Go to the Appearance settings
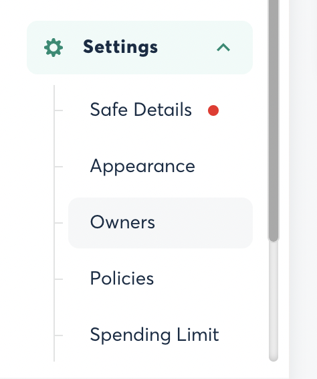Viewport: 317px width, 379px height. click(142, 166)
